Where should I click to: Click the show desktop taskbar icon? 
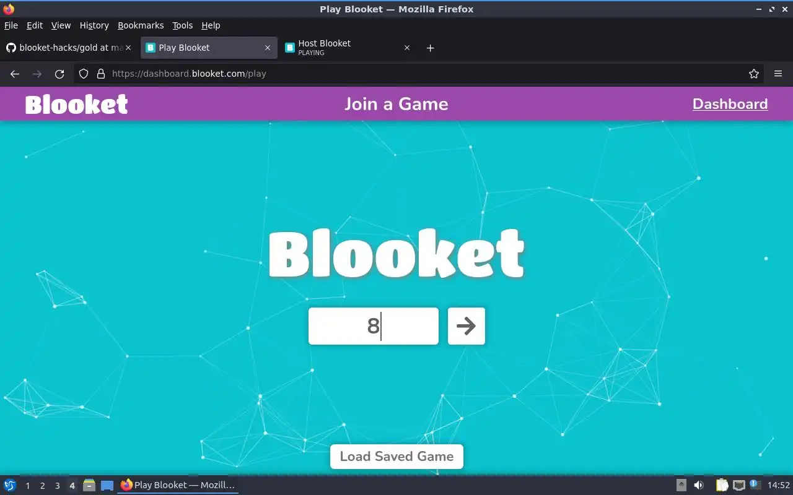107,486
